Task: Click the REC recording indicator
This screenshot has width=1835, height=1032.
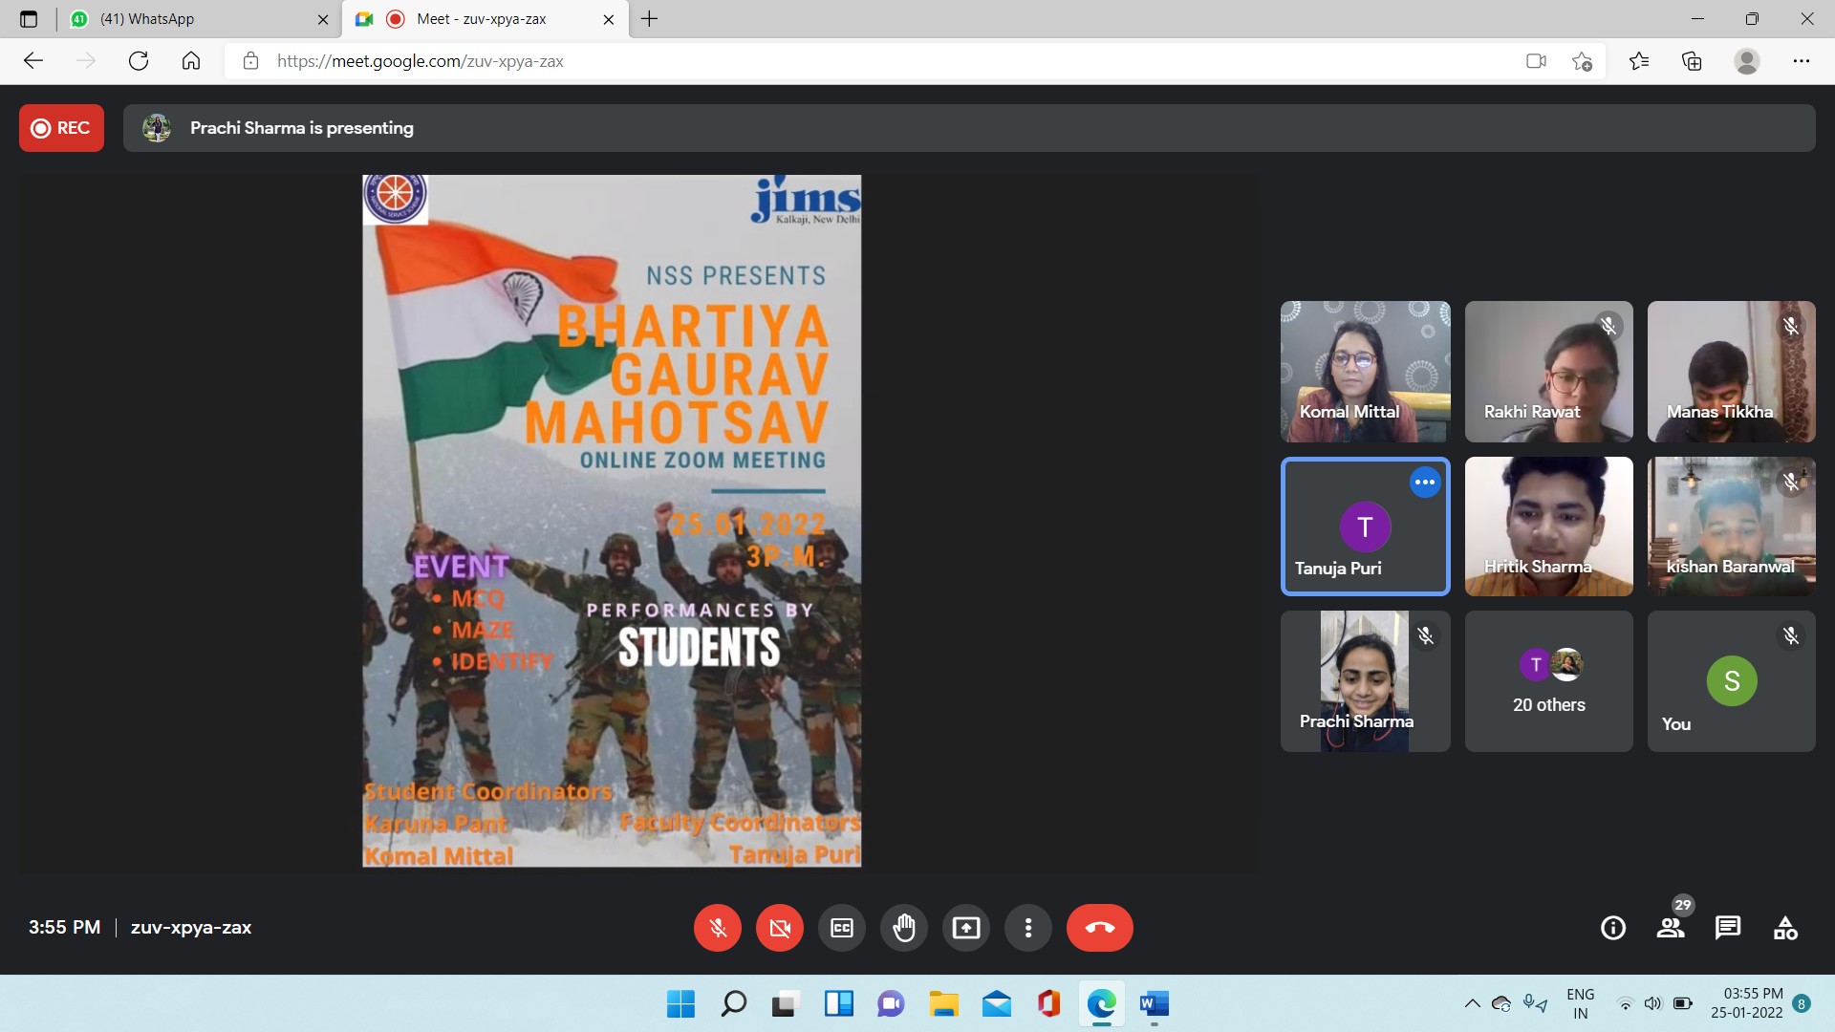Action: 61,128
